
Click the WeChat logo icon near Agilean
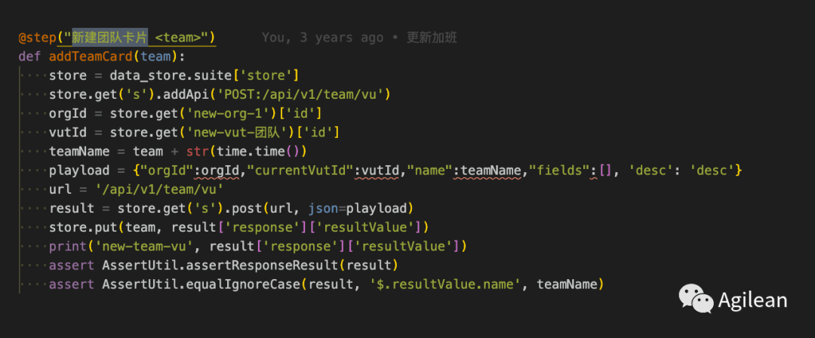click(x=696, y=299)
